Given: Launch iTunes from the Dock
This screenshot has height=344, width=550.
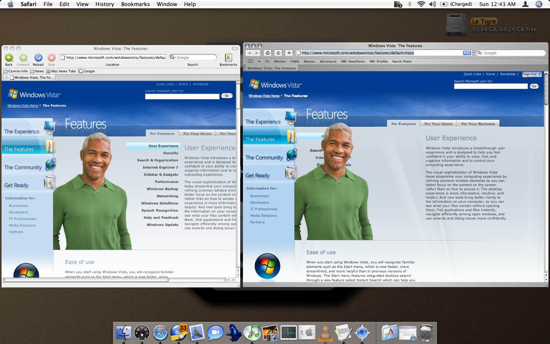Looking at the screenshot, I should click(252, 333).
